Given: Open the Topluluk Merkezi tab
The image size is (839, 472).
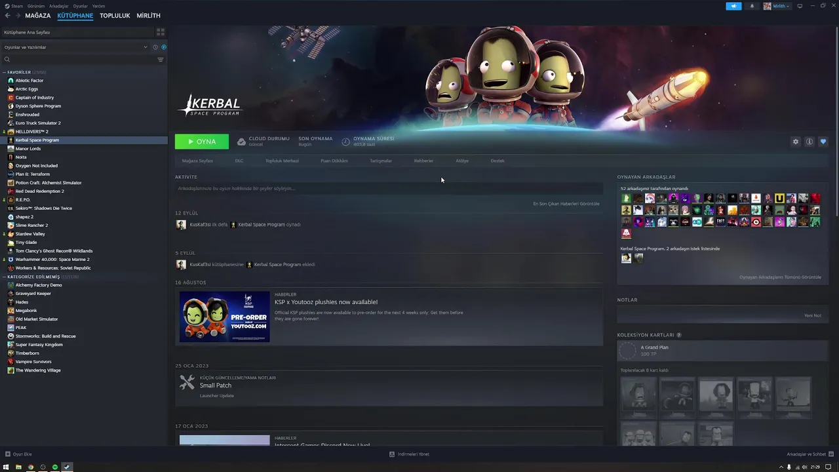Looking at the screenshot, I should [x=282, y=161].
